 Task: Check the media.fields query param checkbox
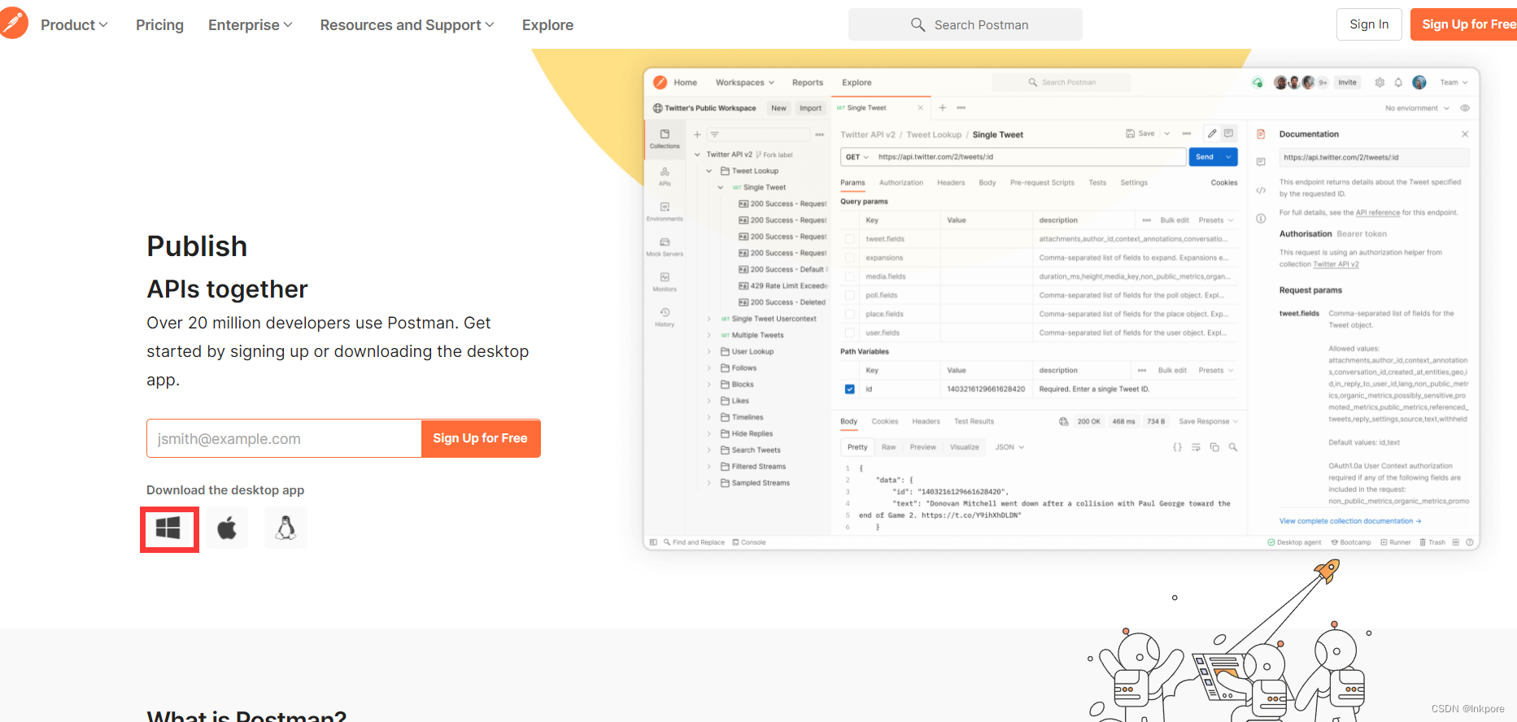point(850,276)
